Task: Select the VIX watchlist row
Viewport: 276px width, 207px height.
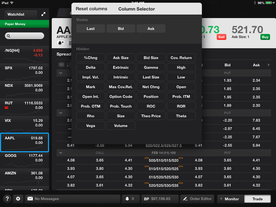Action: pos(25,125)
